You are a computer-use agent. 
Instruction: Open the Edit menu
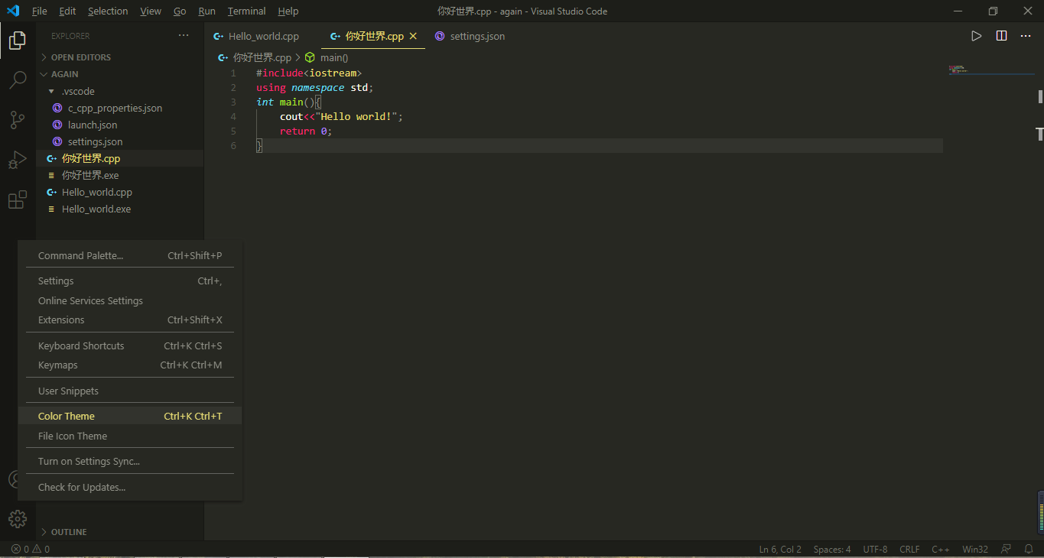point(67,11)
